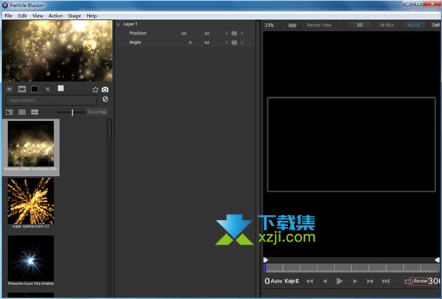Toggle the M-Blur motion blur button
The height and width of the screenshot is (299, 442).
pos(387,25)
